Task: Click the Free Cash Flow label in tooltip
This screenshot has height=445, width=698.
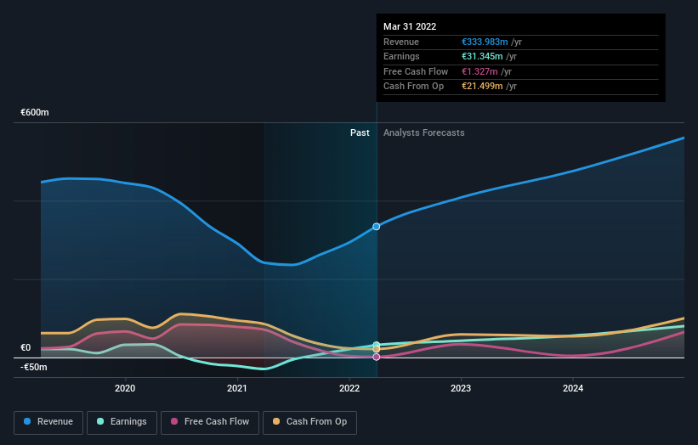Action: coord(416,71)
